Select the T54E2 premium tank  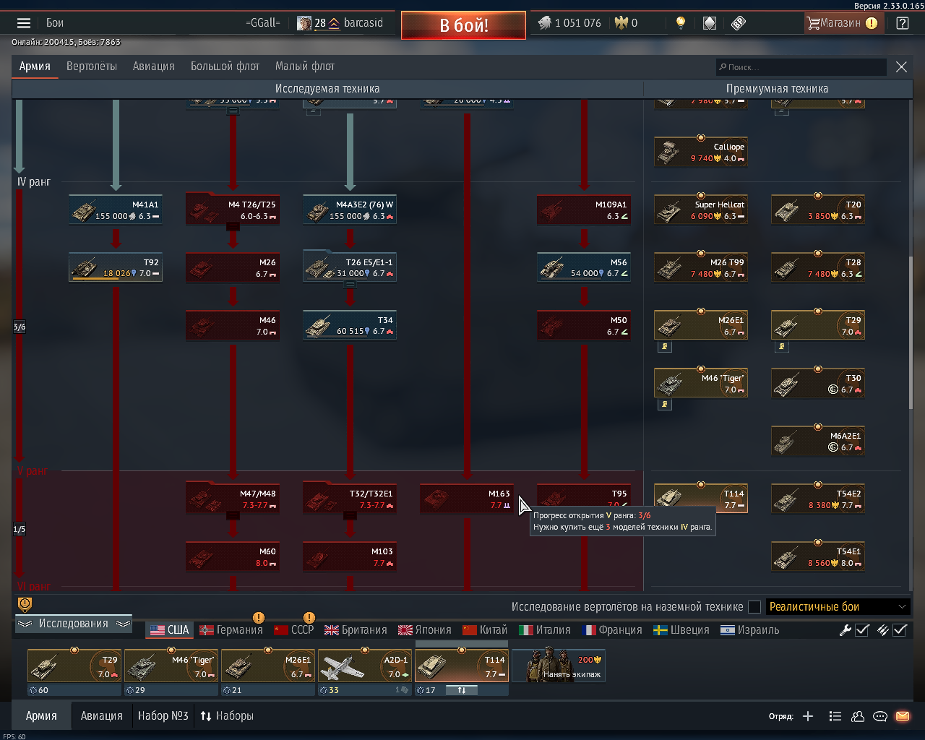click(818, 499)
